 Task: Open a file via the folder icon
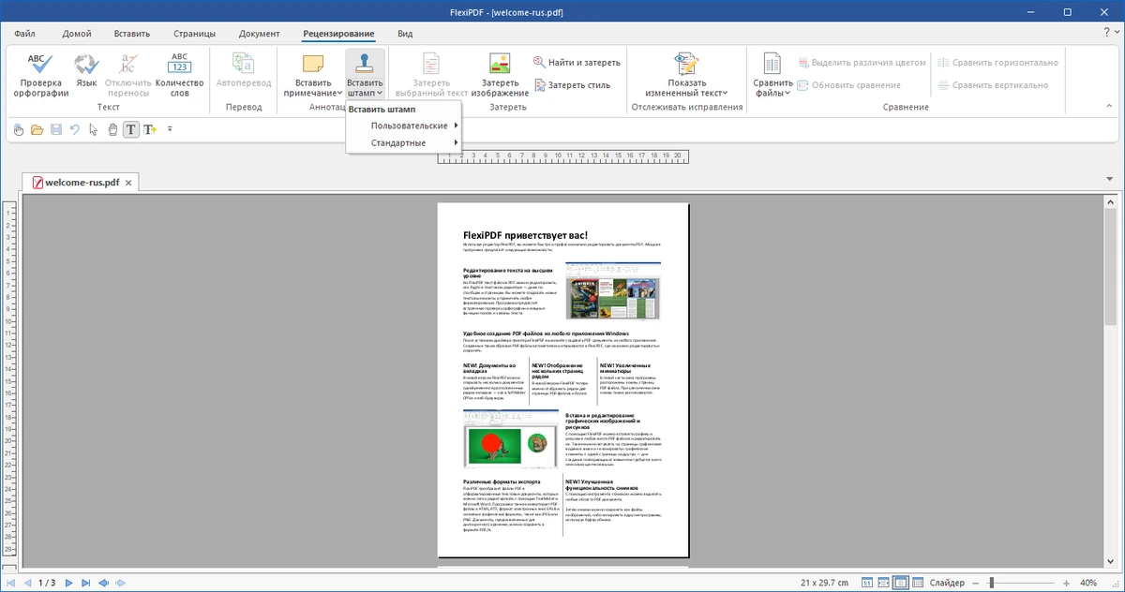coord(37,129)
